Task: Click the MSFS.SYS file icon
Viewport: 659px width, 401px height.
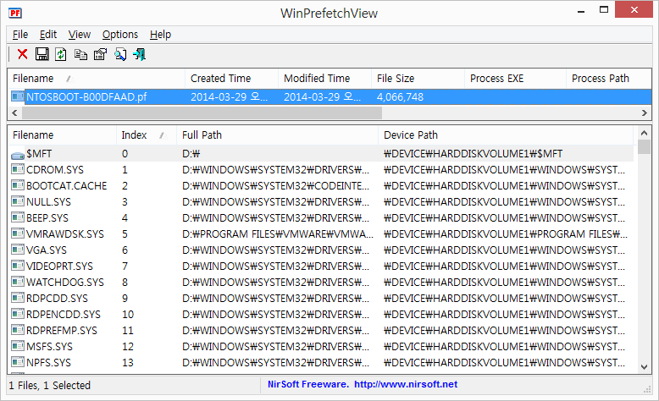Action: pyautogui.click(x=18, y=346)
